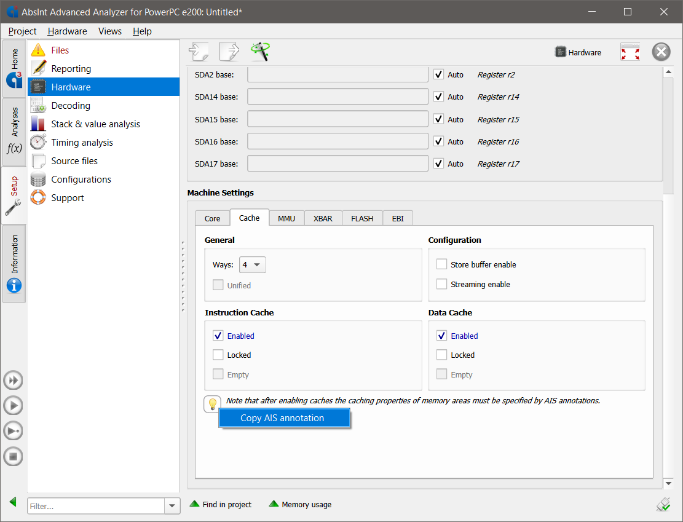The width and height of the screenshot is (683, 522).
Task: Switch to the EBI tab
Action: 398,218
